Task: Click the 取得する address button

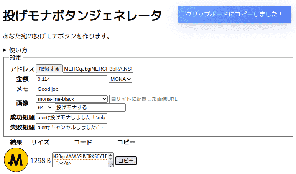Action: [49, 69]
